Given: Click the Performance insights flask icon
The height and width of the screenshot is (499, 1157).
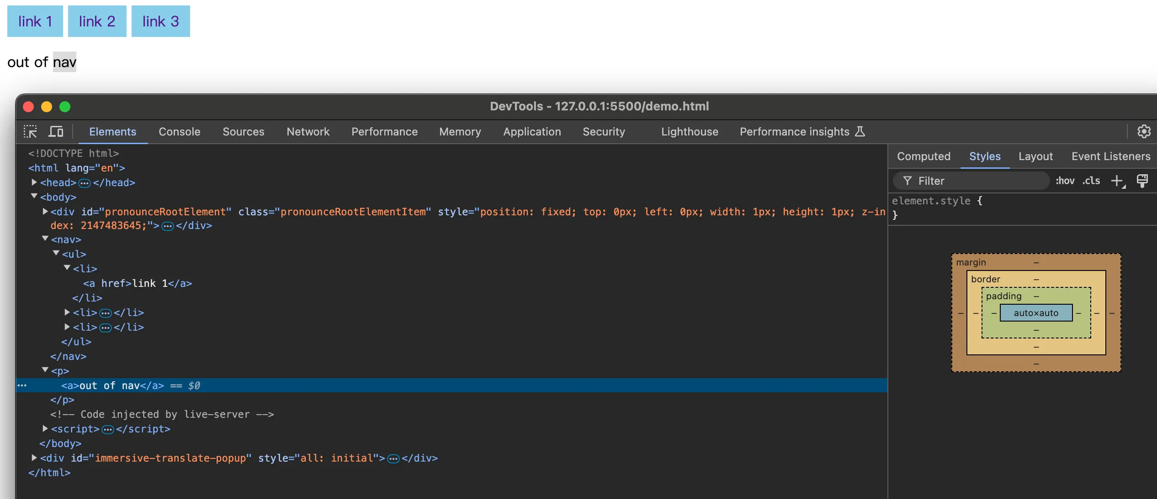Looking at the screenshot, I should click(860, 132).
